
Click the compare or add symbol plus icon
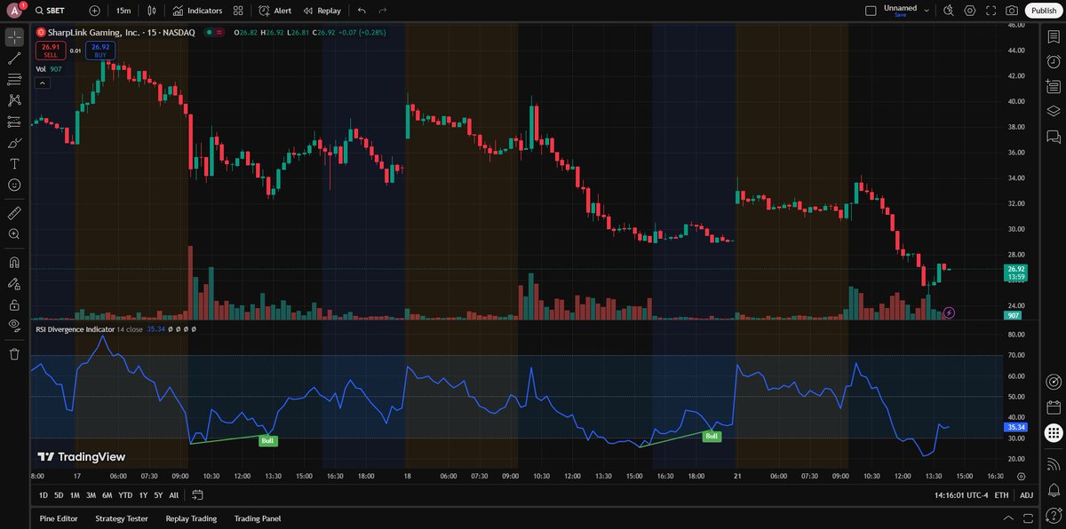(x=95, y=11)
